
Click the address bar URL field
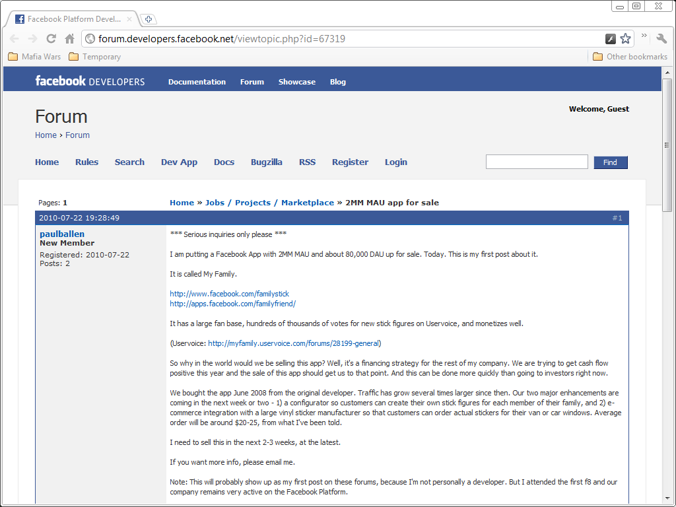[x=345, y=39]
